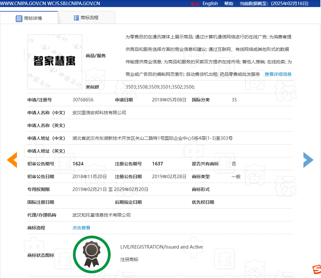This screenshot has height=278, width=321.
Task: Select similar group codes 3503;3508;3509;3501;3502;3506;
Action: pyautogui.click(x=160, y=87)
